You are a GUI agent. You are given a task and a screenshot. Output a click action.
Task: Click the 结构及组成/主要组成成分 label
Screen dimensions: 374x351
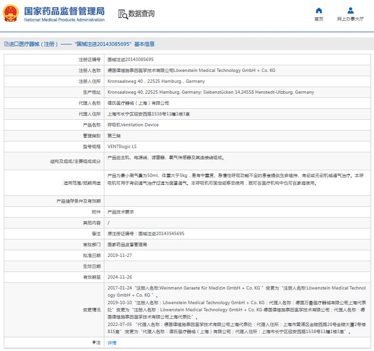coord(76,161)
